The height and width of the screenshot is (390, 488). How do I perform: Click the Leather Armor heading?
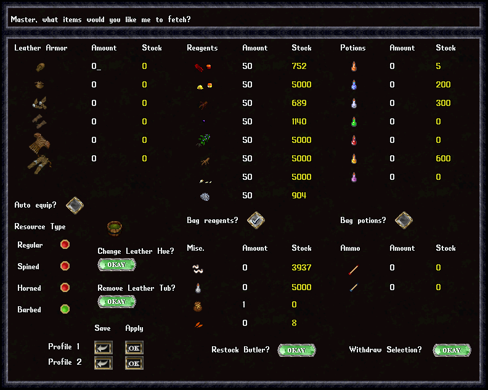[x=41, y=48]
